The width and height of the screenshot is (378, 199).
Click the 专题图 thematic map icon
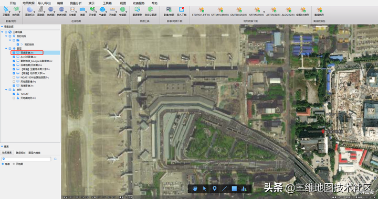click(x=122, y=9)
